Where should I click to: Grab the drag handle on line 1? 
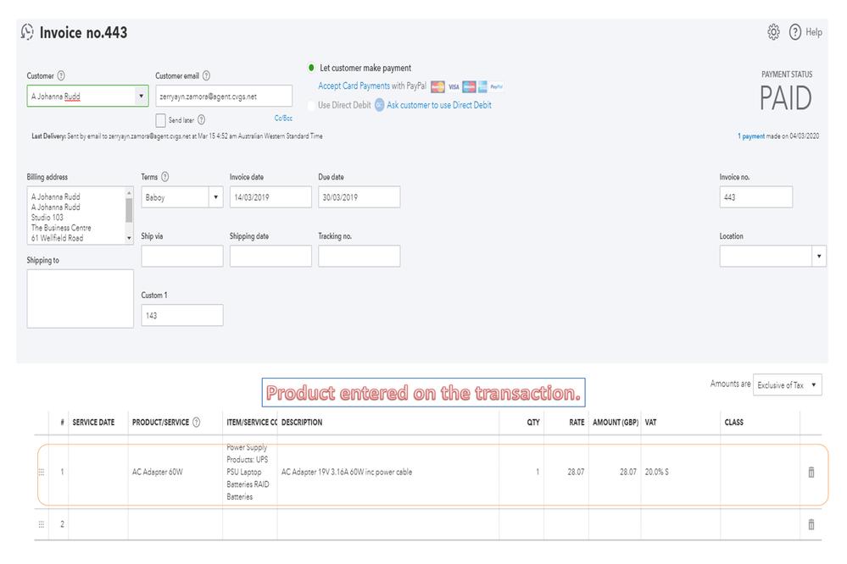pyautogui.click(x=42, y=473)
